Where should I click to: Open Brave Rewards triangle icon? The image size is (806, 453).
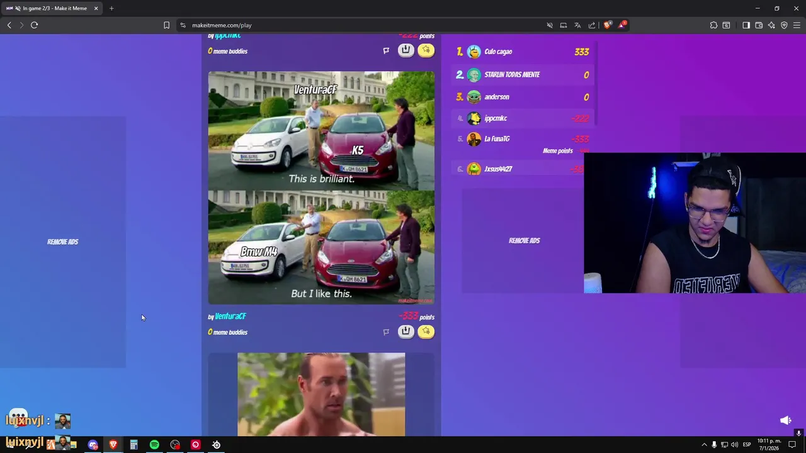(622, 25)
